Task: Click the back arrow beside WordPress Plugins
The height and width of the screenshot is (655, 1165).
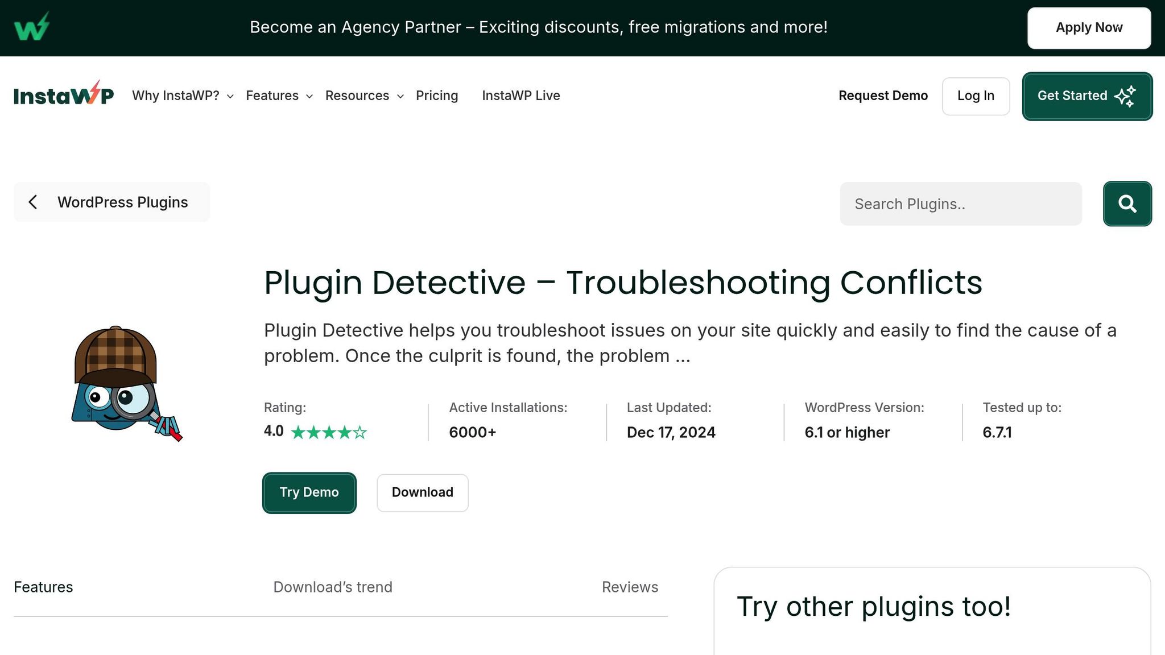Action: pyautogui.click(x=33, y=202)
